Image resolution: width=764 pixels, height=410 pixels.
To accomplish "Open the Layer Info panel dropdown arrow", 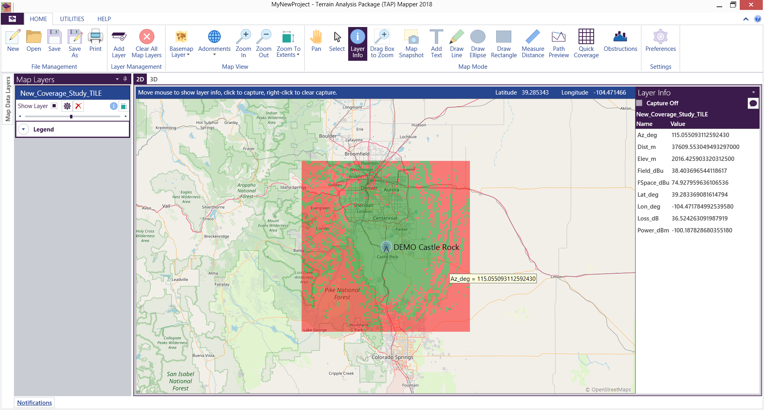I will [x=753, y=93].
